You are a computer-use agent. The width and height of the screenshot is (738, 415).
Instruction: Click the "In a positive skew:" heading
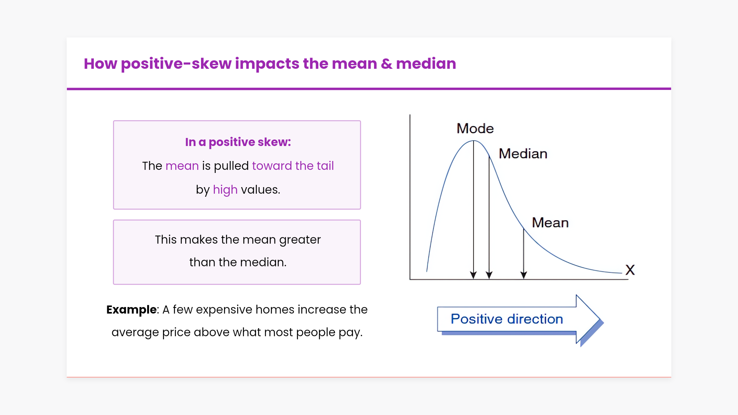(238, 142)
